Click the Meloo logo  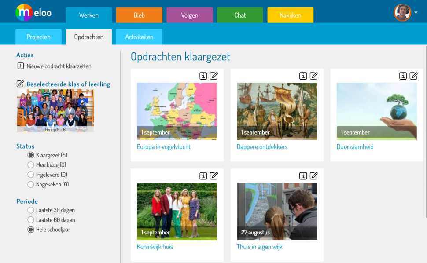click(34, 12)
